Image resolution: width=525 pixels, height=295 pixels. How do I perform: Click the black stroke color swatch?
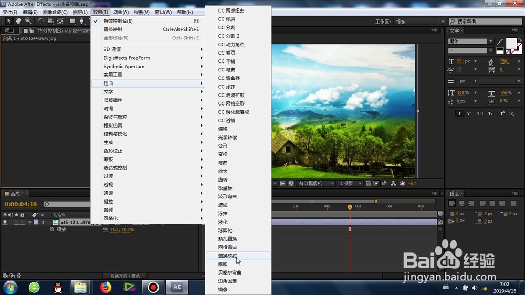coord(500,50)
